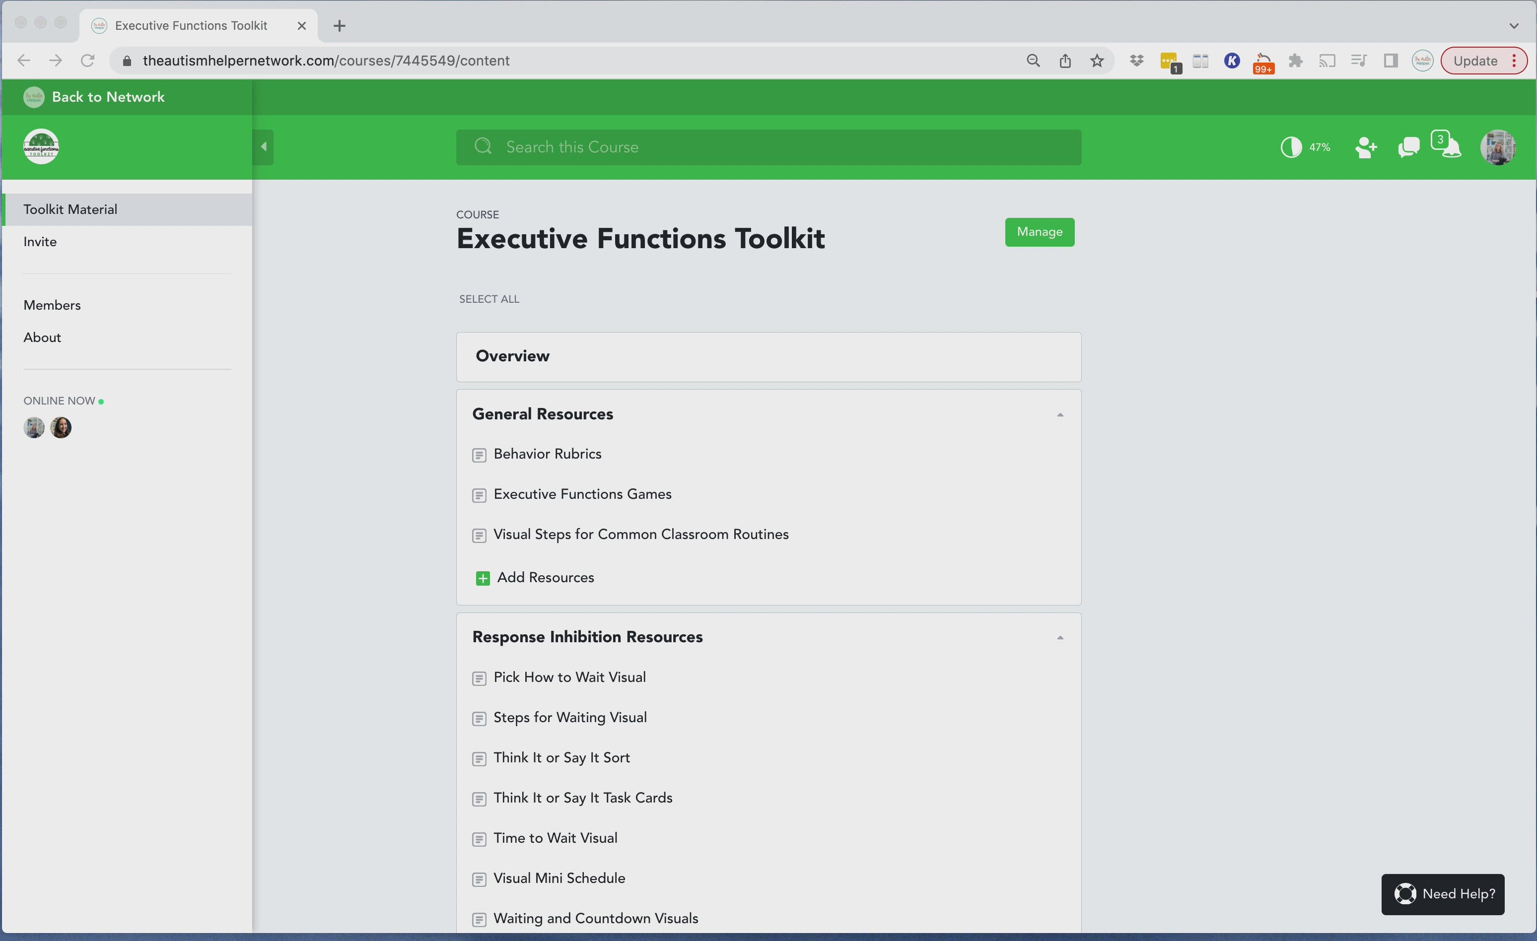The width and height of the screenshot is (1537, 941).
Task: Click the Executive Functions Toolkit course logo
Action: click(x=41, y=146)
